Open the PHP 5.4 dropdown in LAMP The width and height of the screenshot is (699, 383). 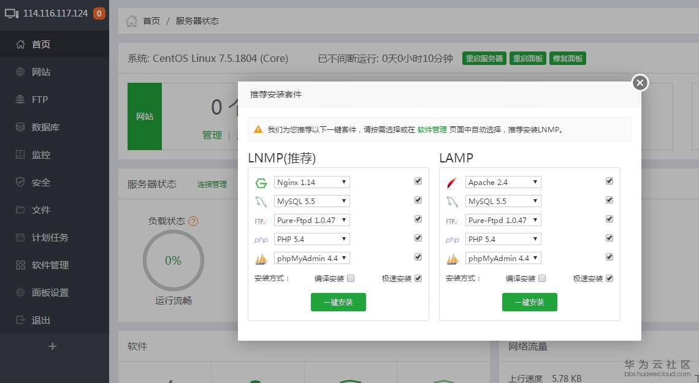[x=503, y=239]
